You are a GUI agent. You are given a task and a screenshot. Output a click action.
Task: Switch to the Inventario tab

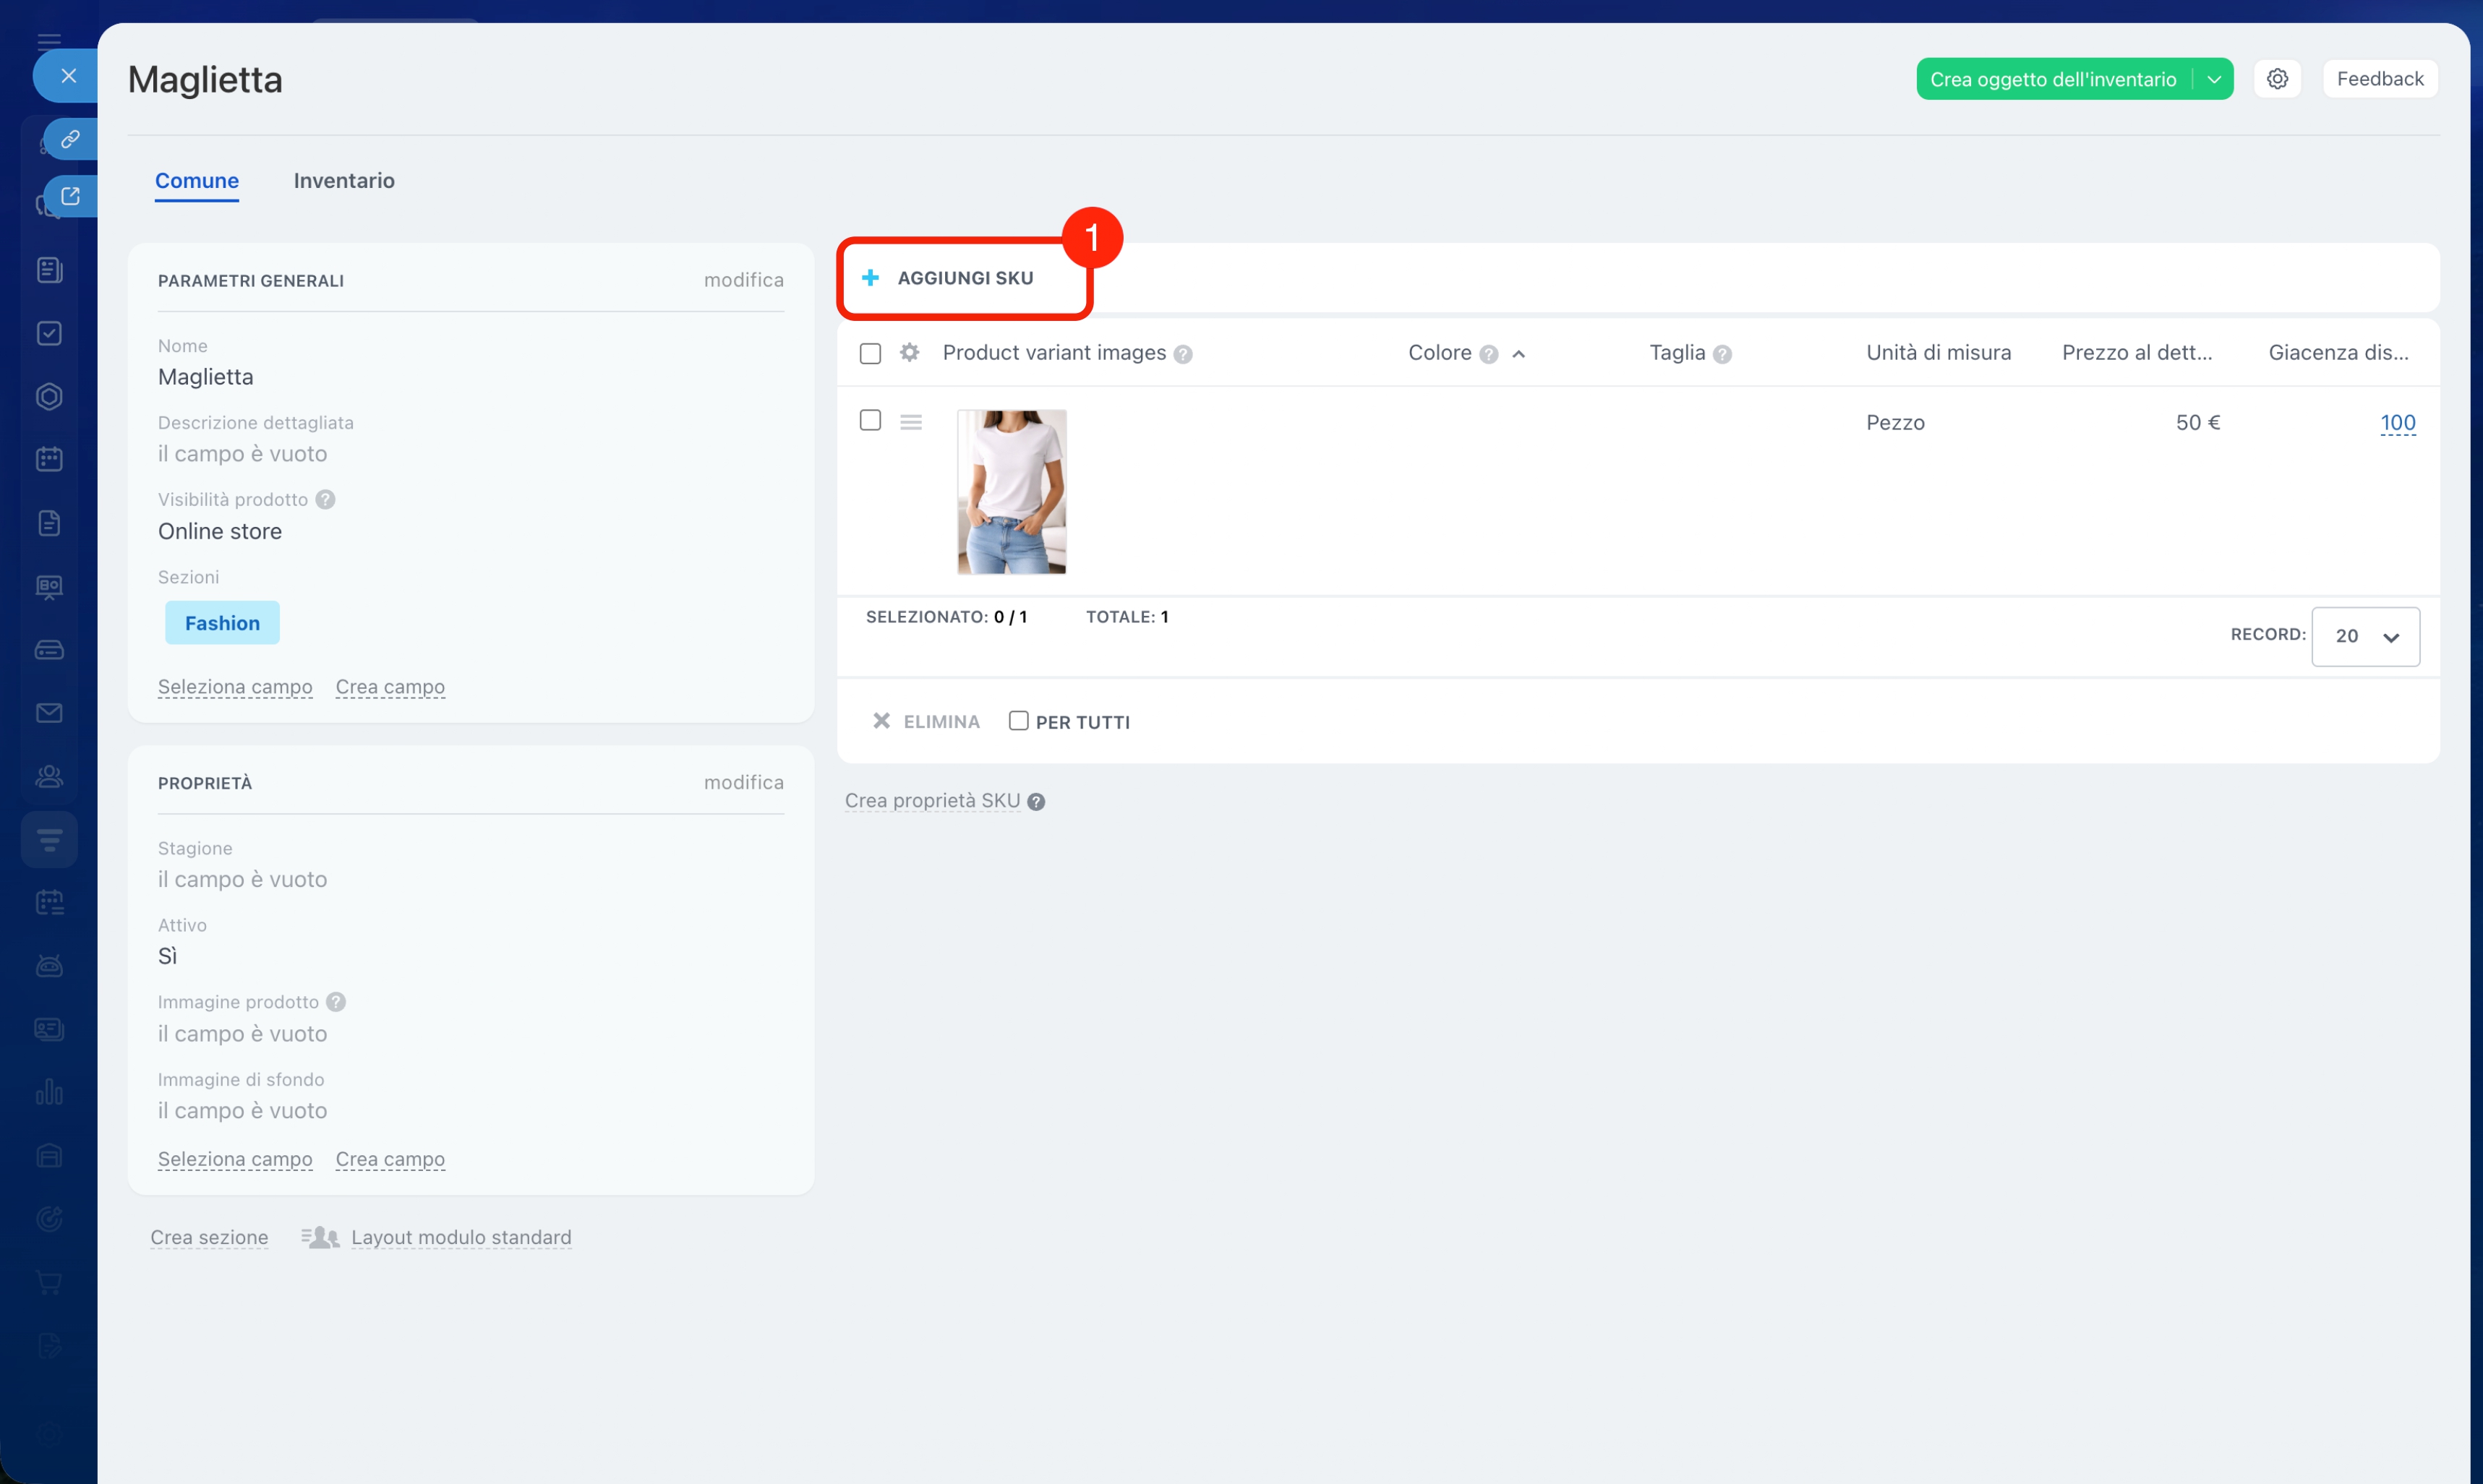[343, 181]
